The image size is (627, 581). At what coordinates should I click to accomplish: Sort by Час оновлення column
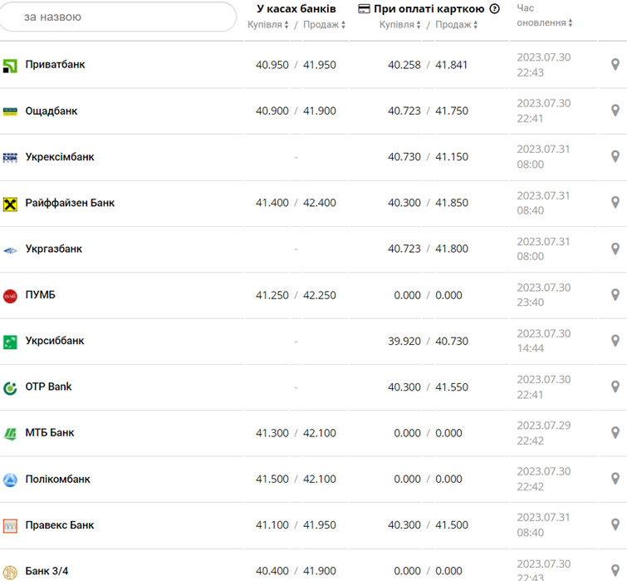[544, 22]
